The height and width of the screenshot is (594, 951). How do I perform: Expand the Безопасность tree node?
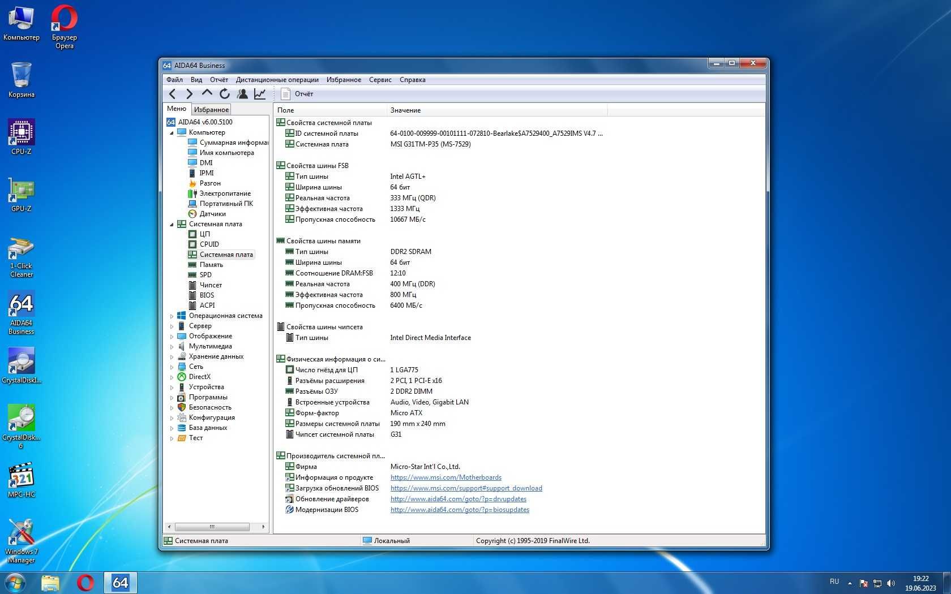click(172, 408)
